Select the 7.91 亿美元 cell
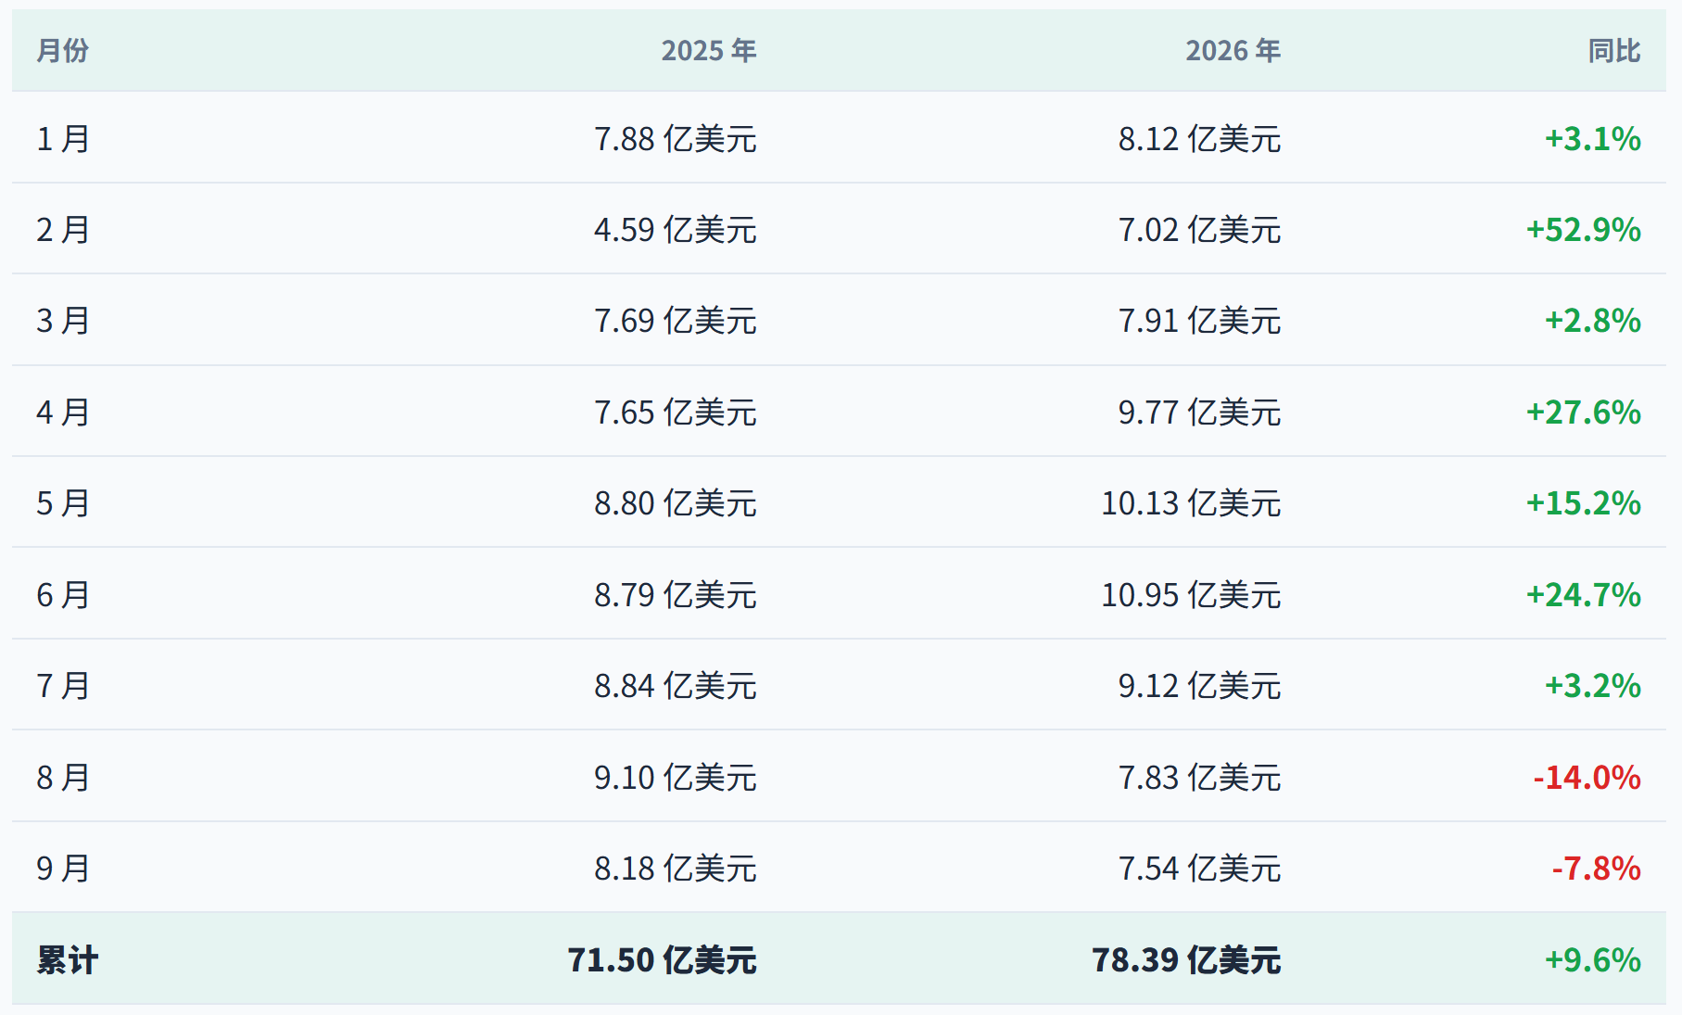 (1200, 321)
